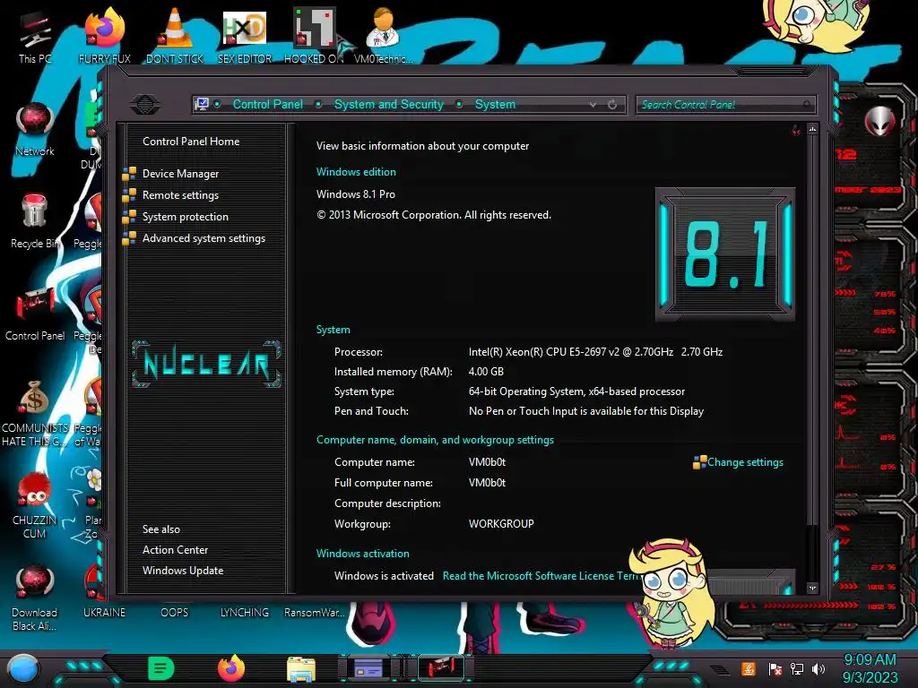Open the HOOKED ON desktop shortcut

click(314, 35)
